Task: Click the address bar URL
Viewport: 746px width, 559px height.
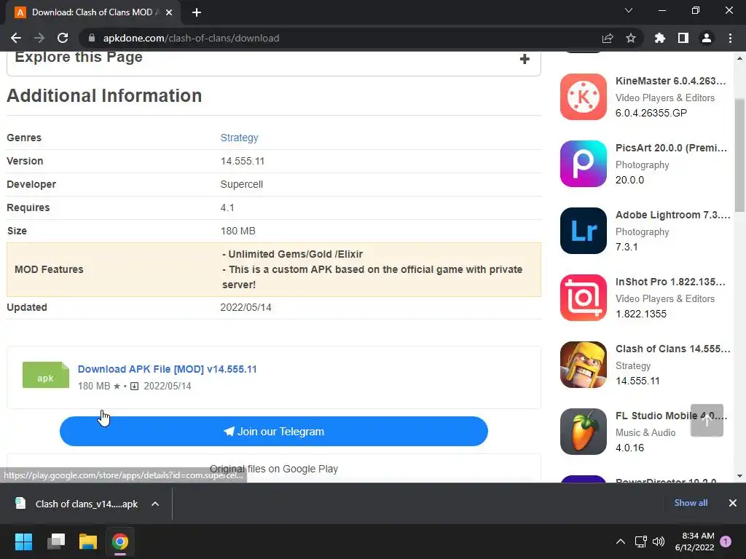Action: click(x=192, y=38)
